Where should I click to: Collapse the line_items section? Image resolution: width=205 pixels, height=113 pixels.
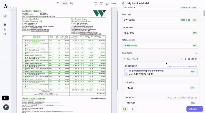coord(197,53)
